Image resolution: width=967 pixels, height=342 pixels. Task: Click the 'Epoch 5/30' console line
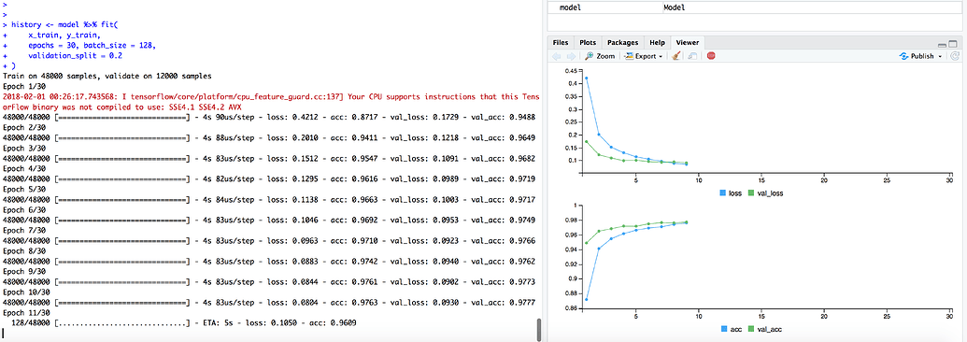pos(22,189)
